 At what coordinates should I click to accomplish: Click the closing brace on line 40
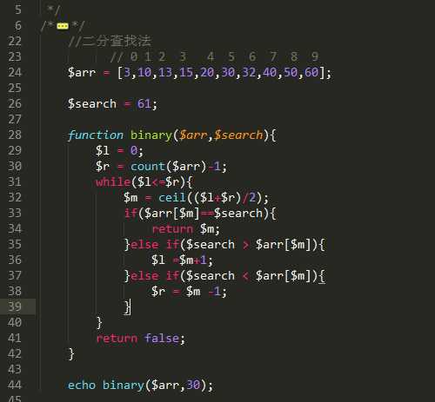point(99,323)
